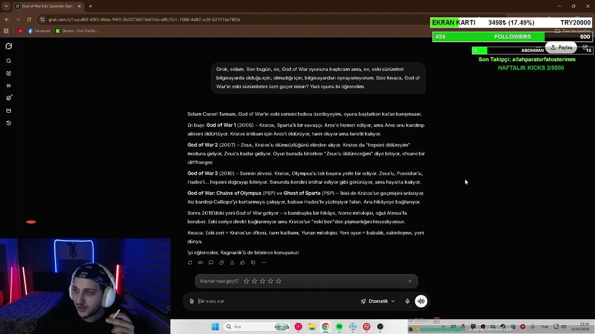
Task: Open more options ellipsis under response
Action: pyautogui.click(x=264, y=263)
